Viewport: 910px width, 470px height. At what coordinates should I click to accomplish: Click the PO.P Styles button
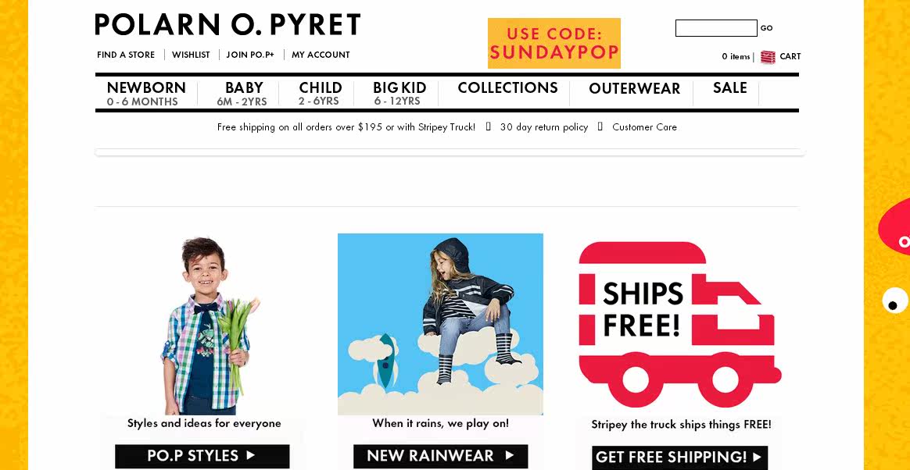[x=202, y=456]
